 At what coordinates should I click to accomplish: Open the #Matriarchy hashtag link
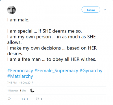[x=20, y=76]
